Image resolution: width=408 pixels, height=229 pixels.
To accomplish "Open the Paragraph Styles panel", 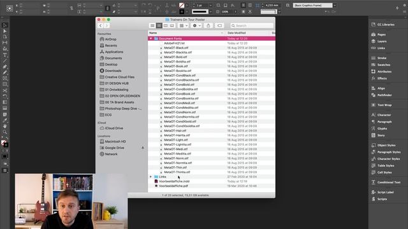I will 386,152.
